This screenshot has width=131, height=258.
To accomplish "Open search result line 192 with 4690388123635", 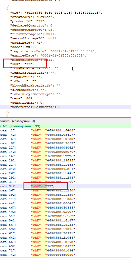I will [65, 160].
